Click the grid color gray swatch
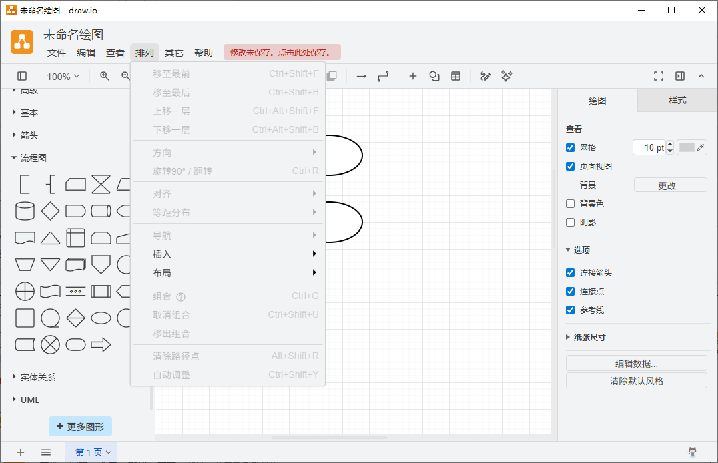This screenshot has width=718, height=463. pos(687,147)
